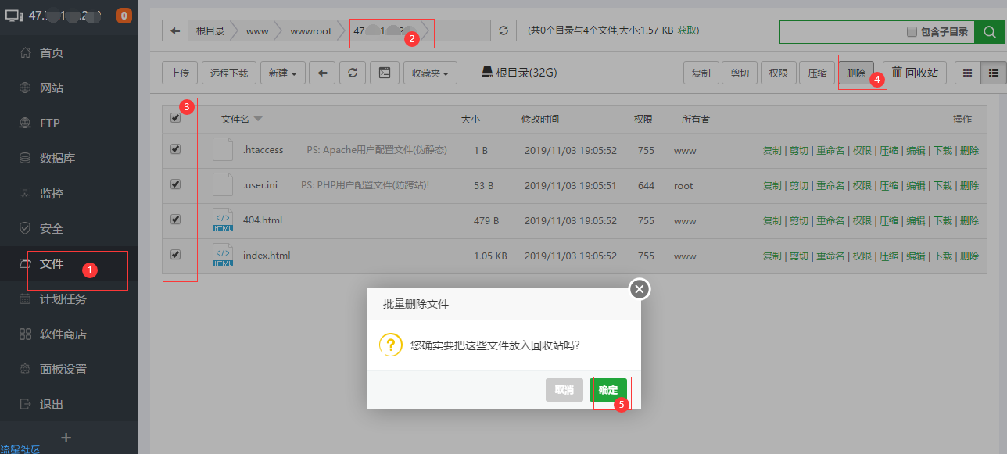Go to wwwroot breadcrumb
The image size is (1007, 454).
[311, 31]
